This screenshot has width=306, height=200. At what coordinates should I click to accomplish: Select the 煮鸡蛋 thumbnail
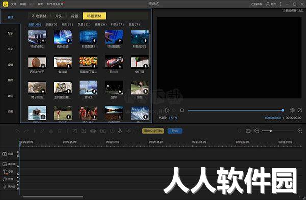[x=63, y=62]
